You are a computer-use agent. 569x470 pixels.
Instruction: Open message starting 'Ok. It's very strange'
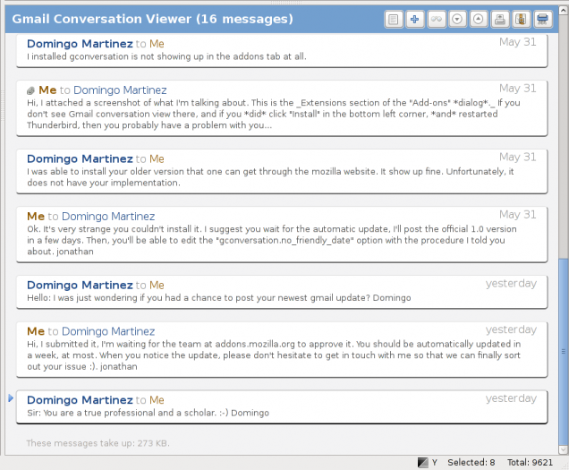[x=282, y=235]
